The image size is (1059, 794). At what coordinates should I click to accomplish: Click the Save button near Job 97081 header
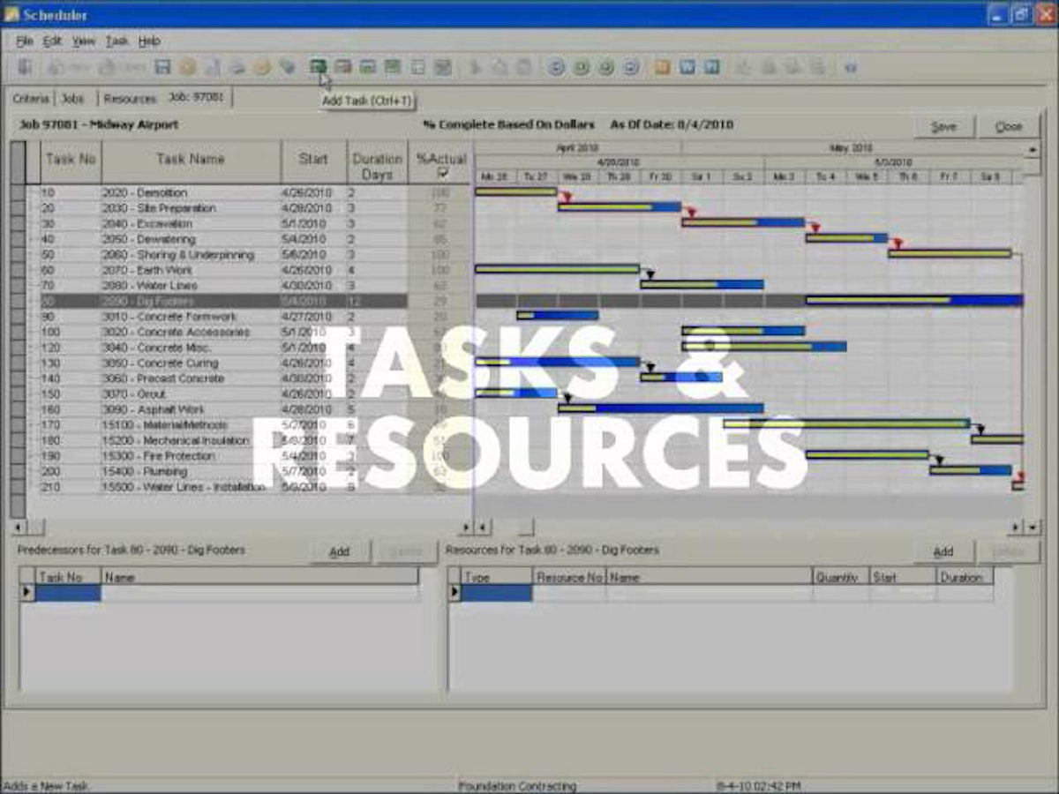[943, 126]
